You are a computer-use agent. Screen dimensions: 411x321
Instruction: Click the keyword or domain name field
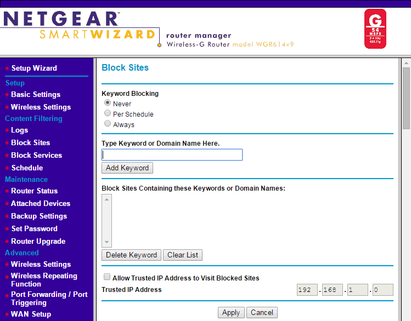point(172,155)
